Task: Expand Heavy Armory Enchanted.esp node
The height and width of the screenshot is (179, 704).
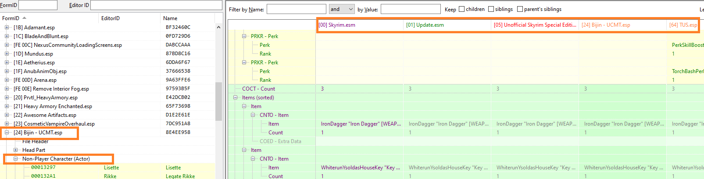Action: point(7,106)
